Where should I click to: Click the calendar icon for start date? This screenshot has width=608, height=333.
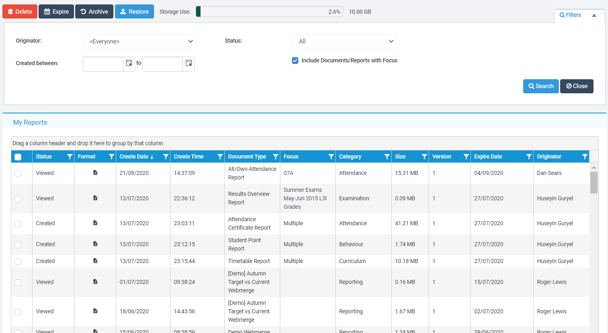tap(129, 64)
